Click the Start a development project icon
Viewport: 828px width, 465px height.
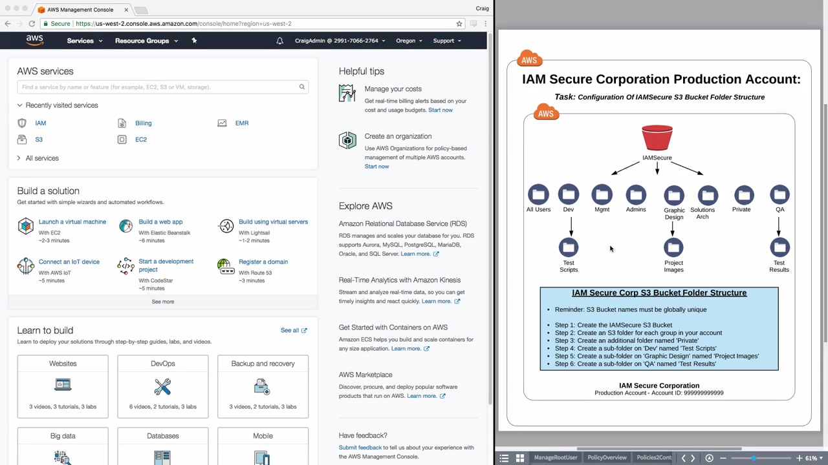125,265
